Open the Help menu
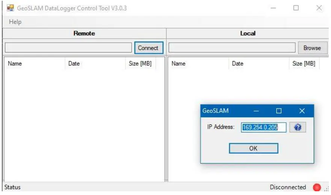 (15, 22)
